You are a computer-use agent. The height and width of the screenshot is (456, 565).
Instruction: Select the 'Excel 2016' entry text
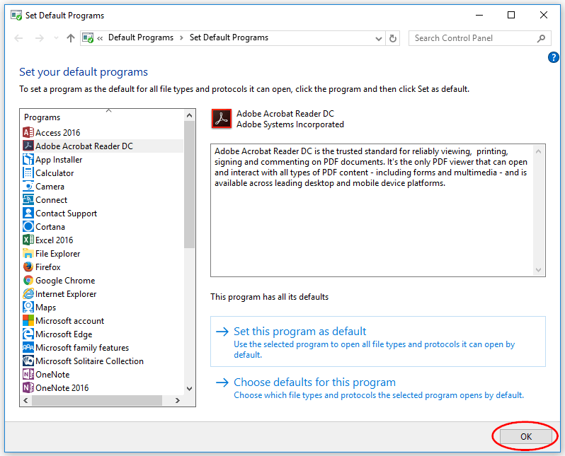click(x=54, y=240)
